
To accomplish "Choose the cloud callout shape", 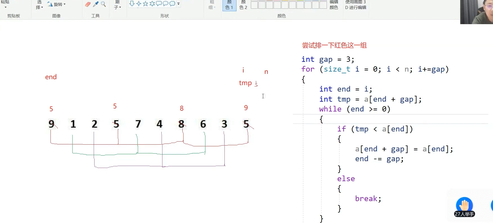I will pos(172,4).
